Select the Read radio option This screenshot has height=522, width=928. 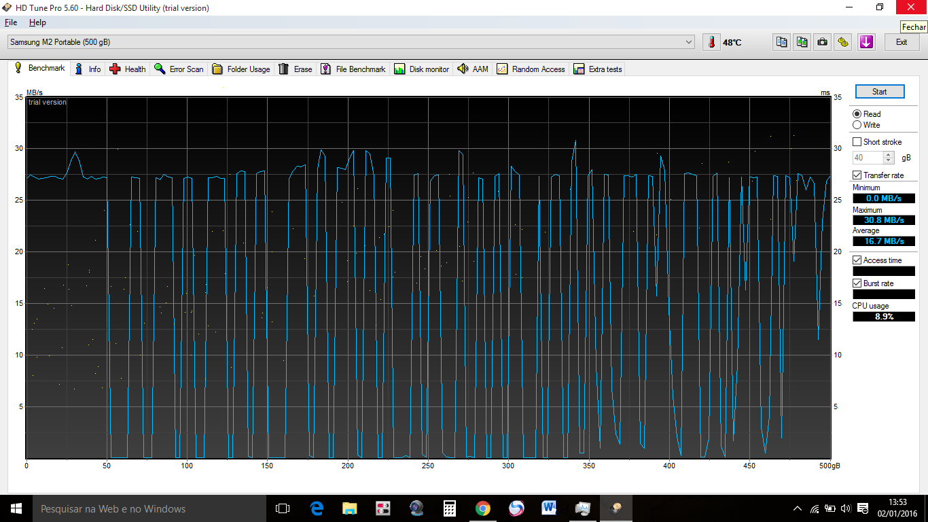coord(867,114)
